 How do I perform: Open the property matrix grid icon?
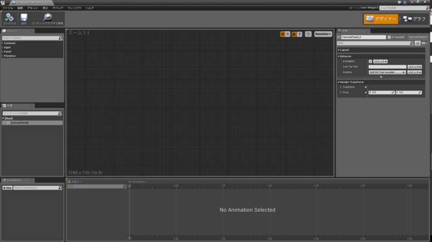click(417, 43)
